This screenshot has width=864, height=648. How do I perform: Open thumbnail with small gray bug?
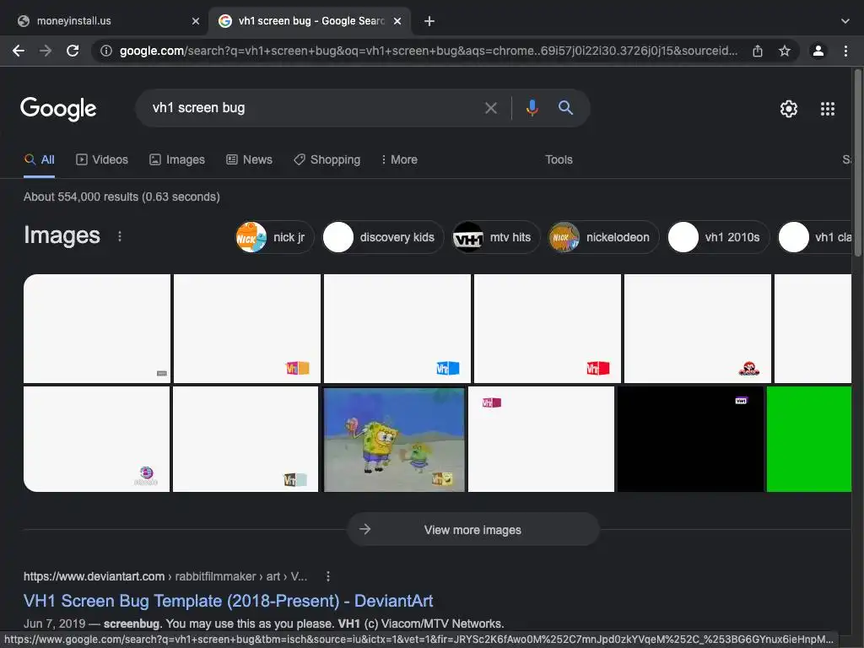click(97, 328)
